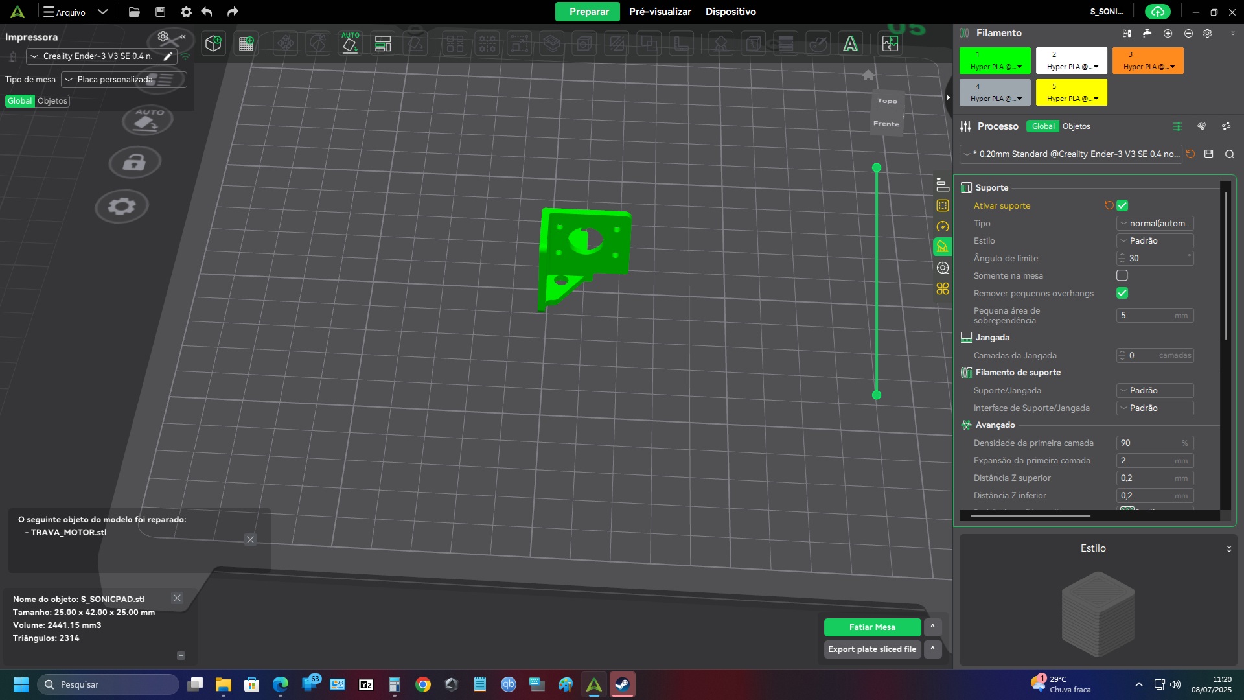
Task: Select the green filament 1 swatch
Action: [995, 60]
